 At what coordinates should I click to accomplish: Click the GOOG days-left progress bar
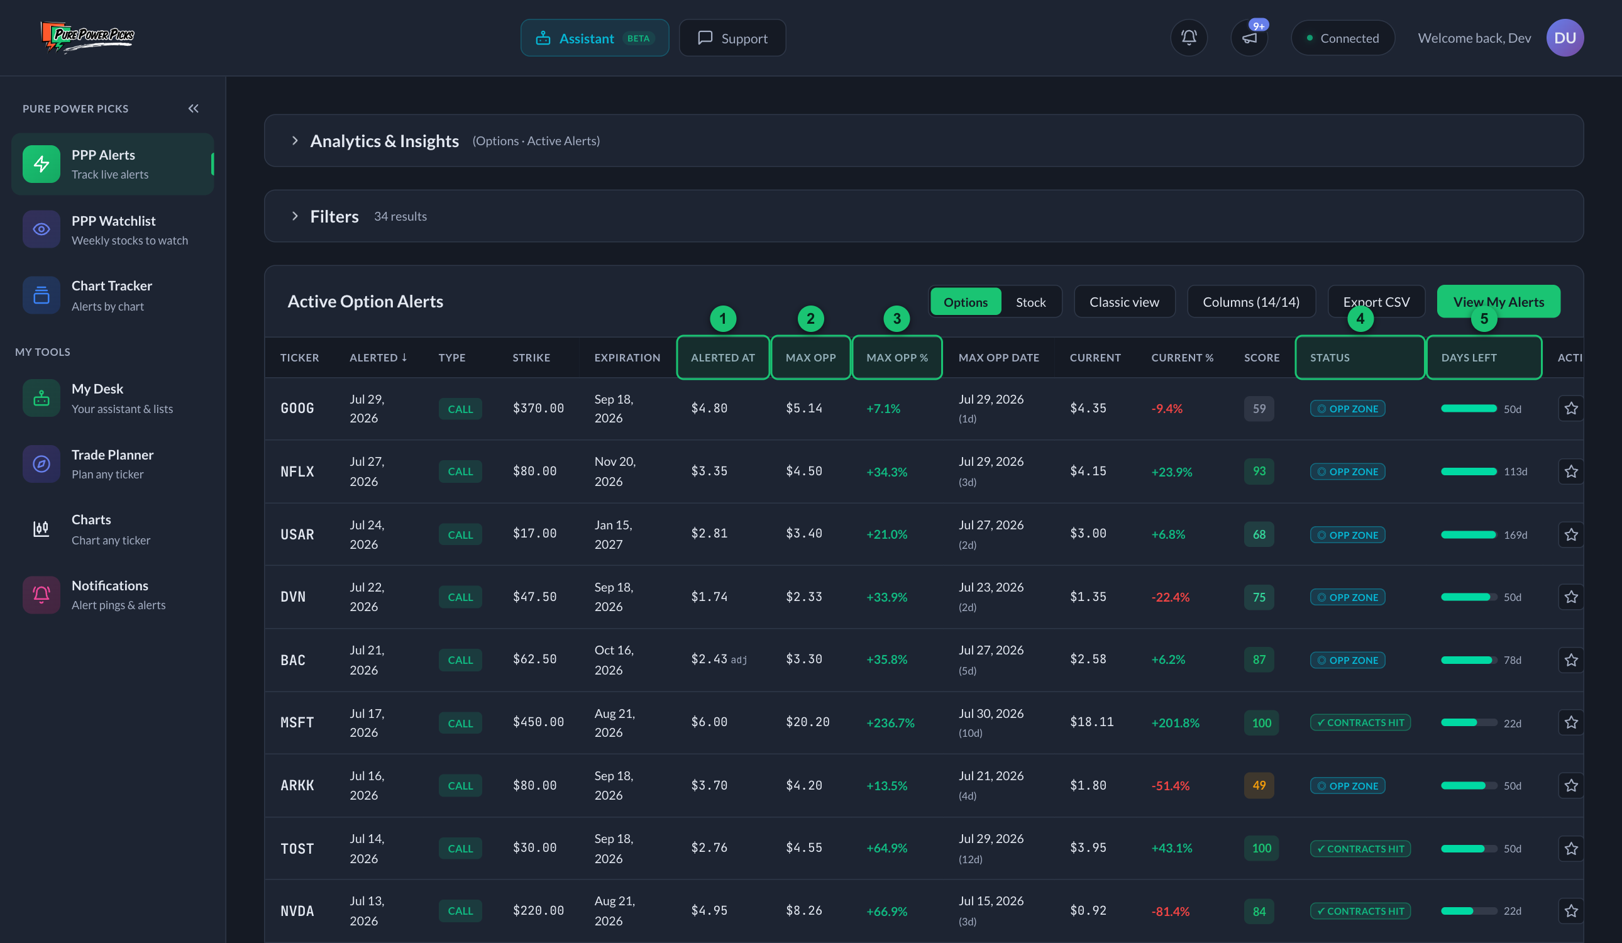point(1468,409)
